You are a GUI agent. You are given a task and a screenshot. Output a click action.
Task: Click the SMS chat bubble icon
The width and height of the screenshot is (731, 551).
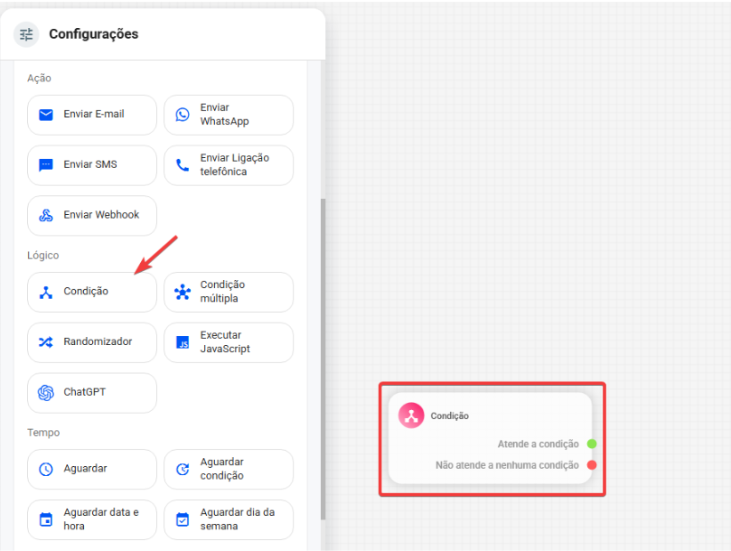click(46, 164)
